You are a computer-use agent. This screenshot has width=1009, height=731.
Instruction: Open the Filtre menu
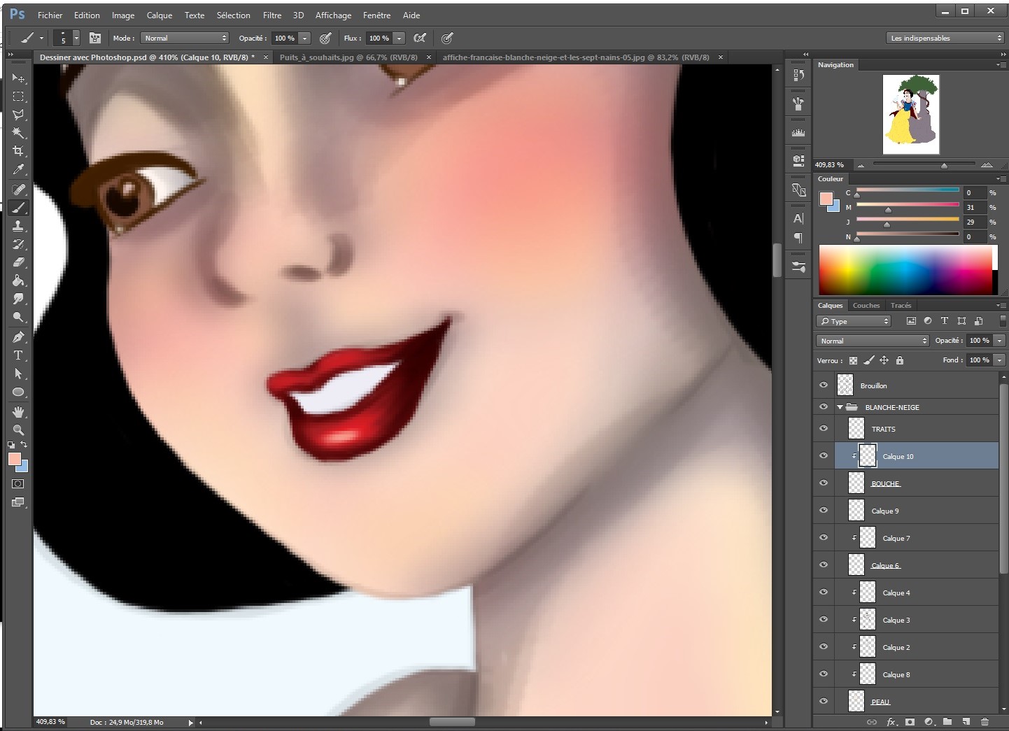272,15
